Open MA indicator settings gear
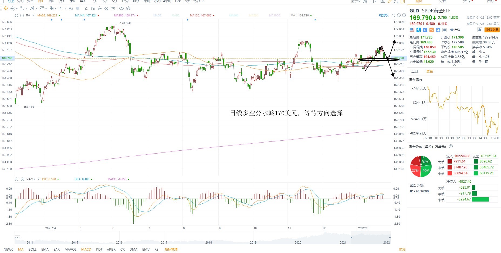 point(17,15)
